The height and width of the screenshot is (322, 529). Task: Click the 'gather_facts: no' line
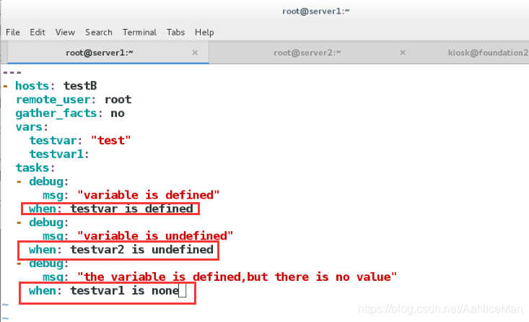coord(70,113)
